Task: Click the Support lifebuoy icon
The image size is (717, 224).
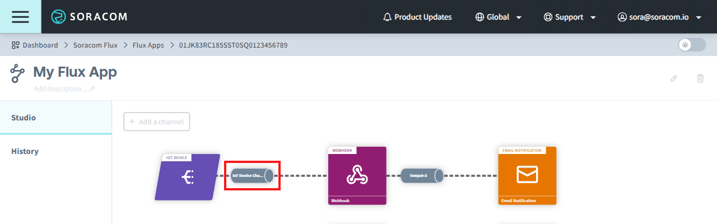Action: (x=548, y=17)
